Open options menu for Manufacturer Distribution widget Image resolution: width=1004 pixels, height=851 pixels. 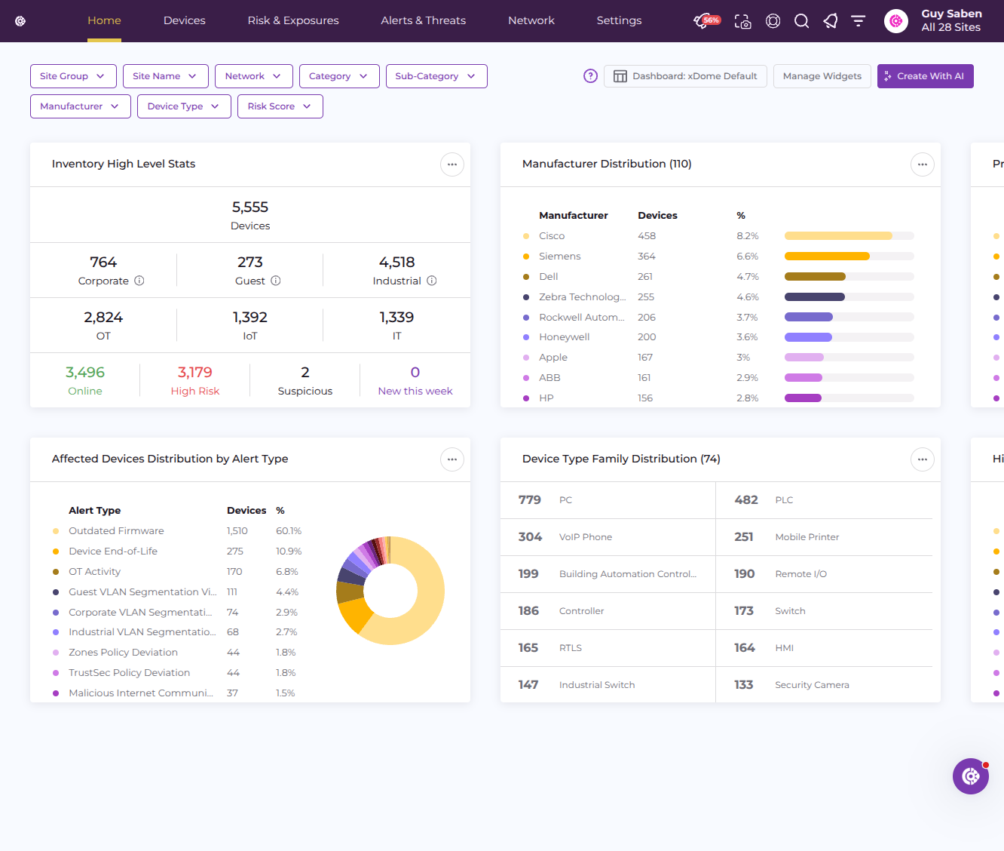pos(923,164)
